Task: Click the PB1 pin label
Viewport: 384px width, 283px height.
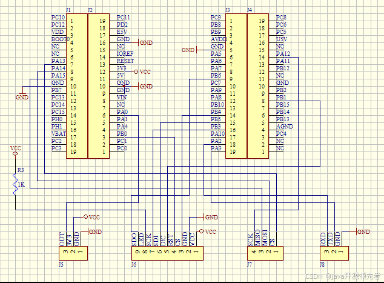Action: point(281,98)
